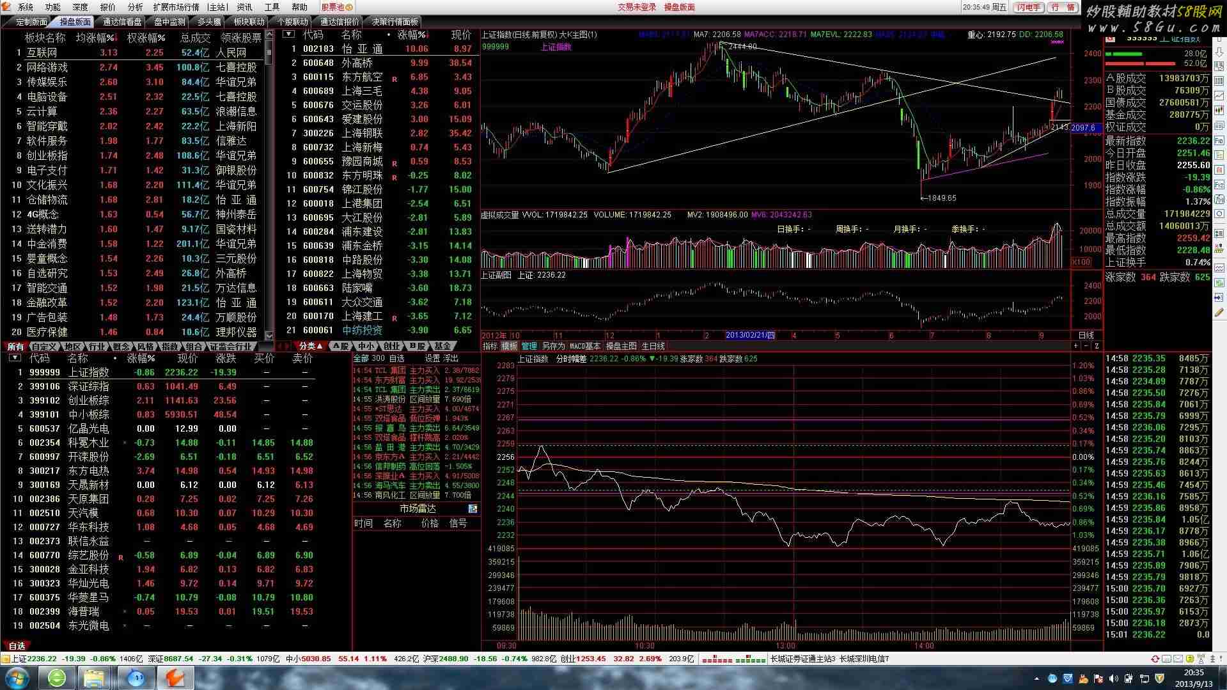Click the 长城证券证通主站3 server status
Viewport: 1227px width, 690px height.
(802, 659)
